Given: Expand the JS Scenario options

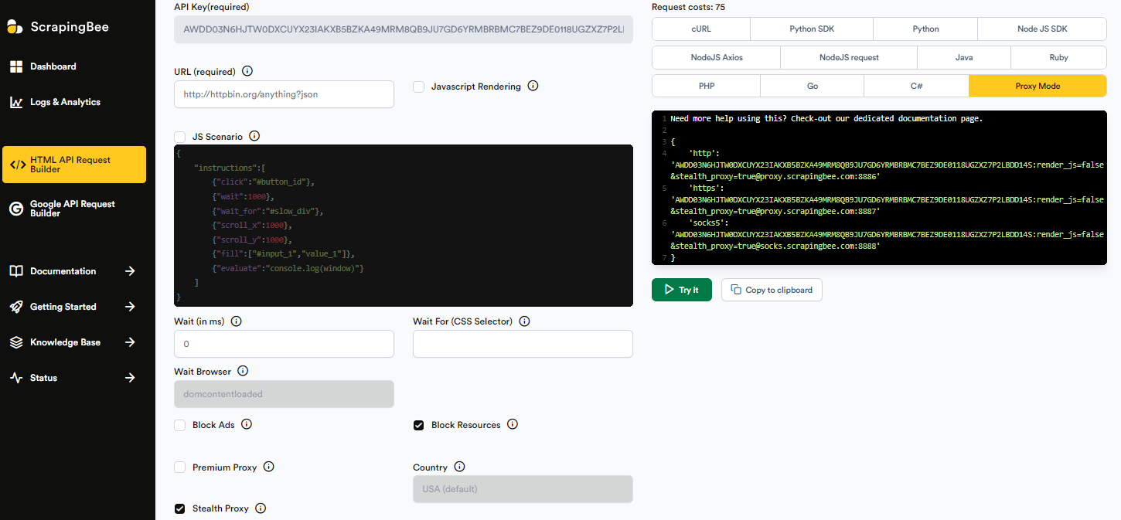Looking at the screenshot, I should [x=179, y=137].
